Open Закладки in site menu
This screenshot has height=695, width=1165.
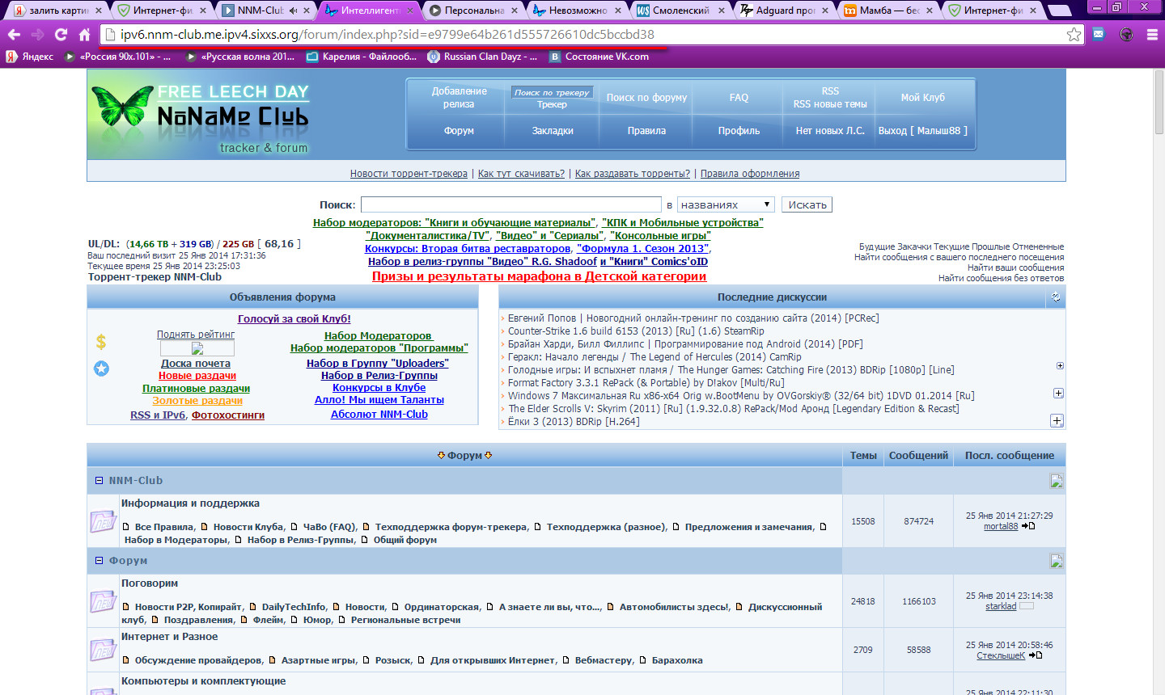(553, 131)
